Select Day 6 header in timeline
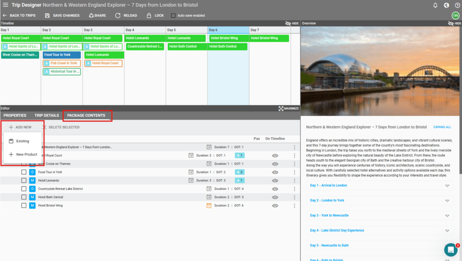The image size is (462, 261). pyautogui.click(x=228, y=30)
